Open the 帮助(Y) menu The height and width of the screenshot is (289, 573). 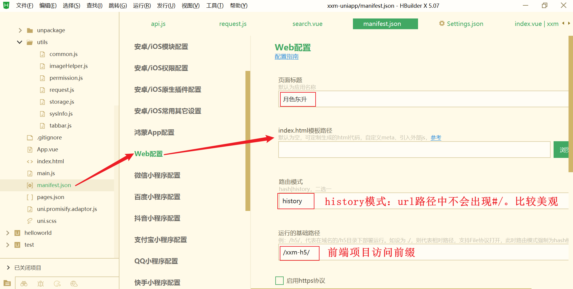(x=239, y=6)
